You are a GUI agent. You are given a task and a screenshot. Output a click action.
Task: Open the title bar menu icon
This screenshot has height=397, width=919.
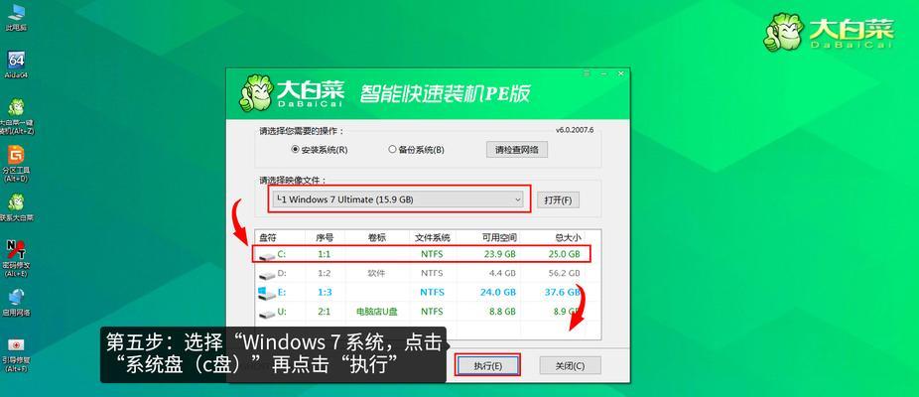pyautogui.click(x=587, y=74)
